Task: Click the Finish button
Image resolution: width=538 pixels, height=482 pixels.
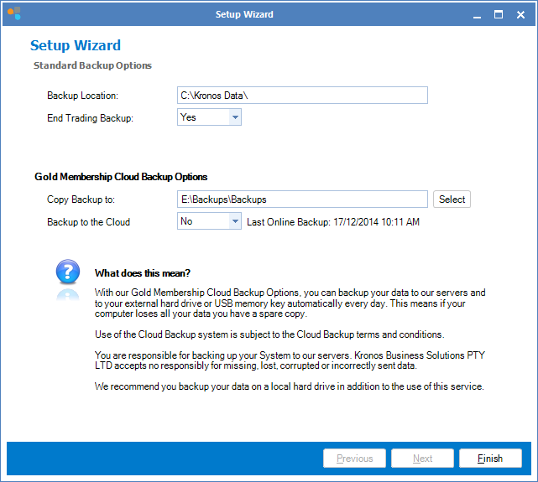Action: (x=490, y=459)
